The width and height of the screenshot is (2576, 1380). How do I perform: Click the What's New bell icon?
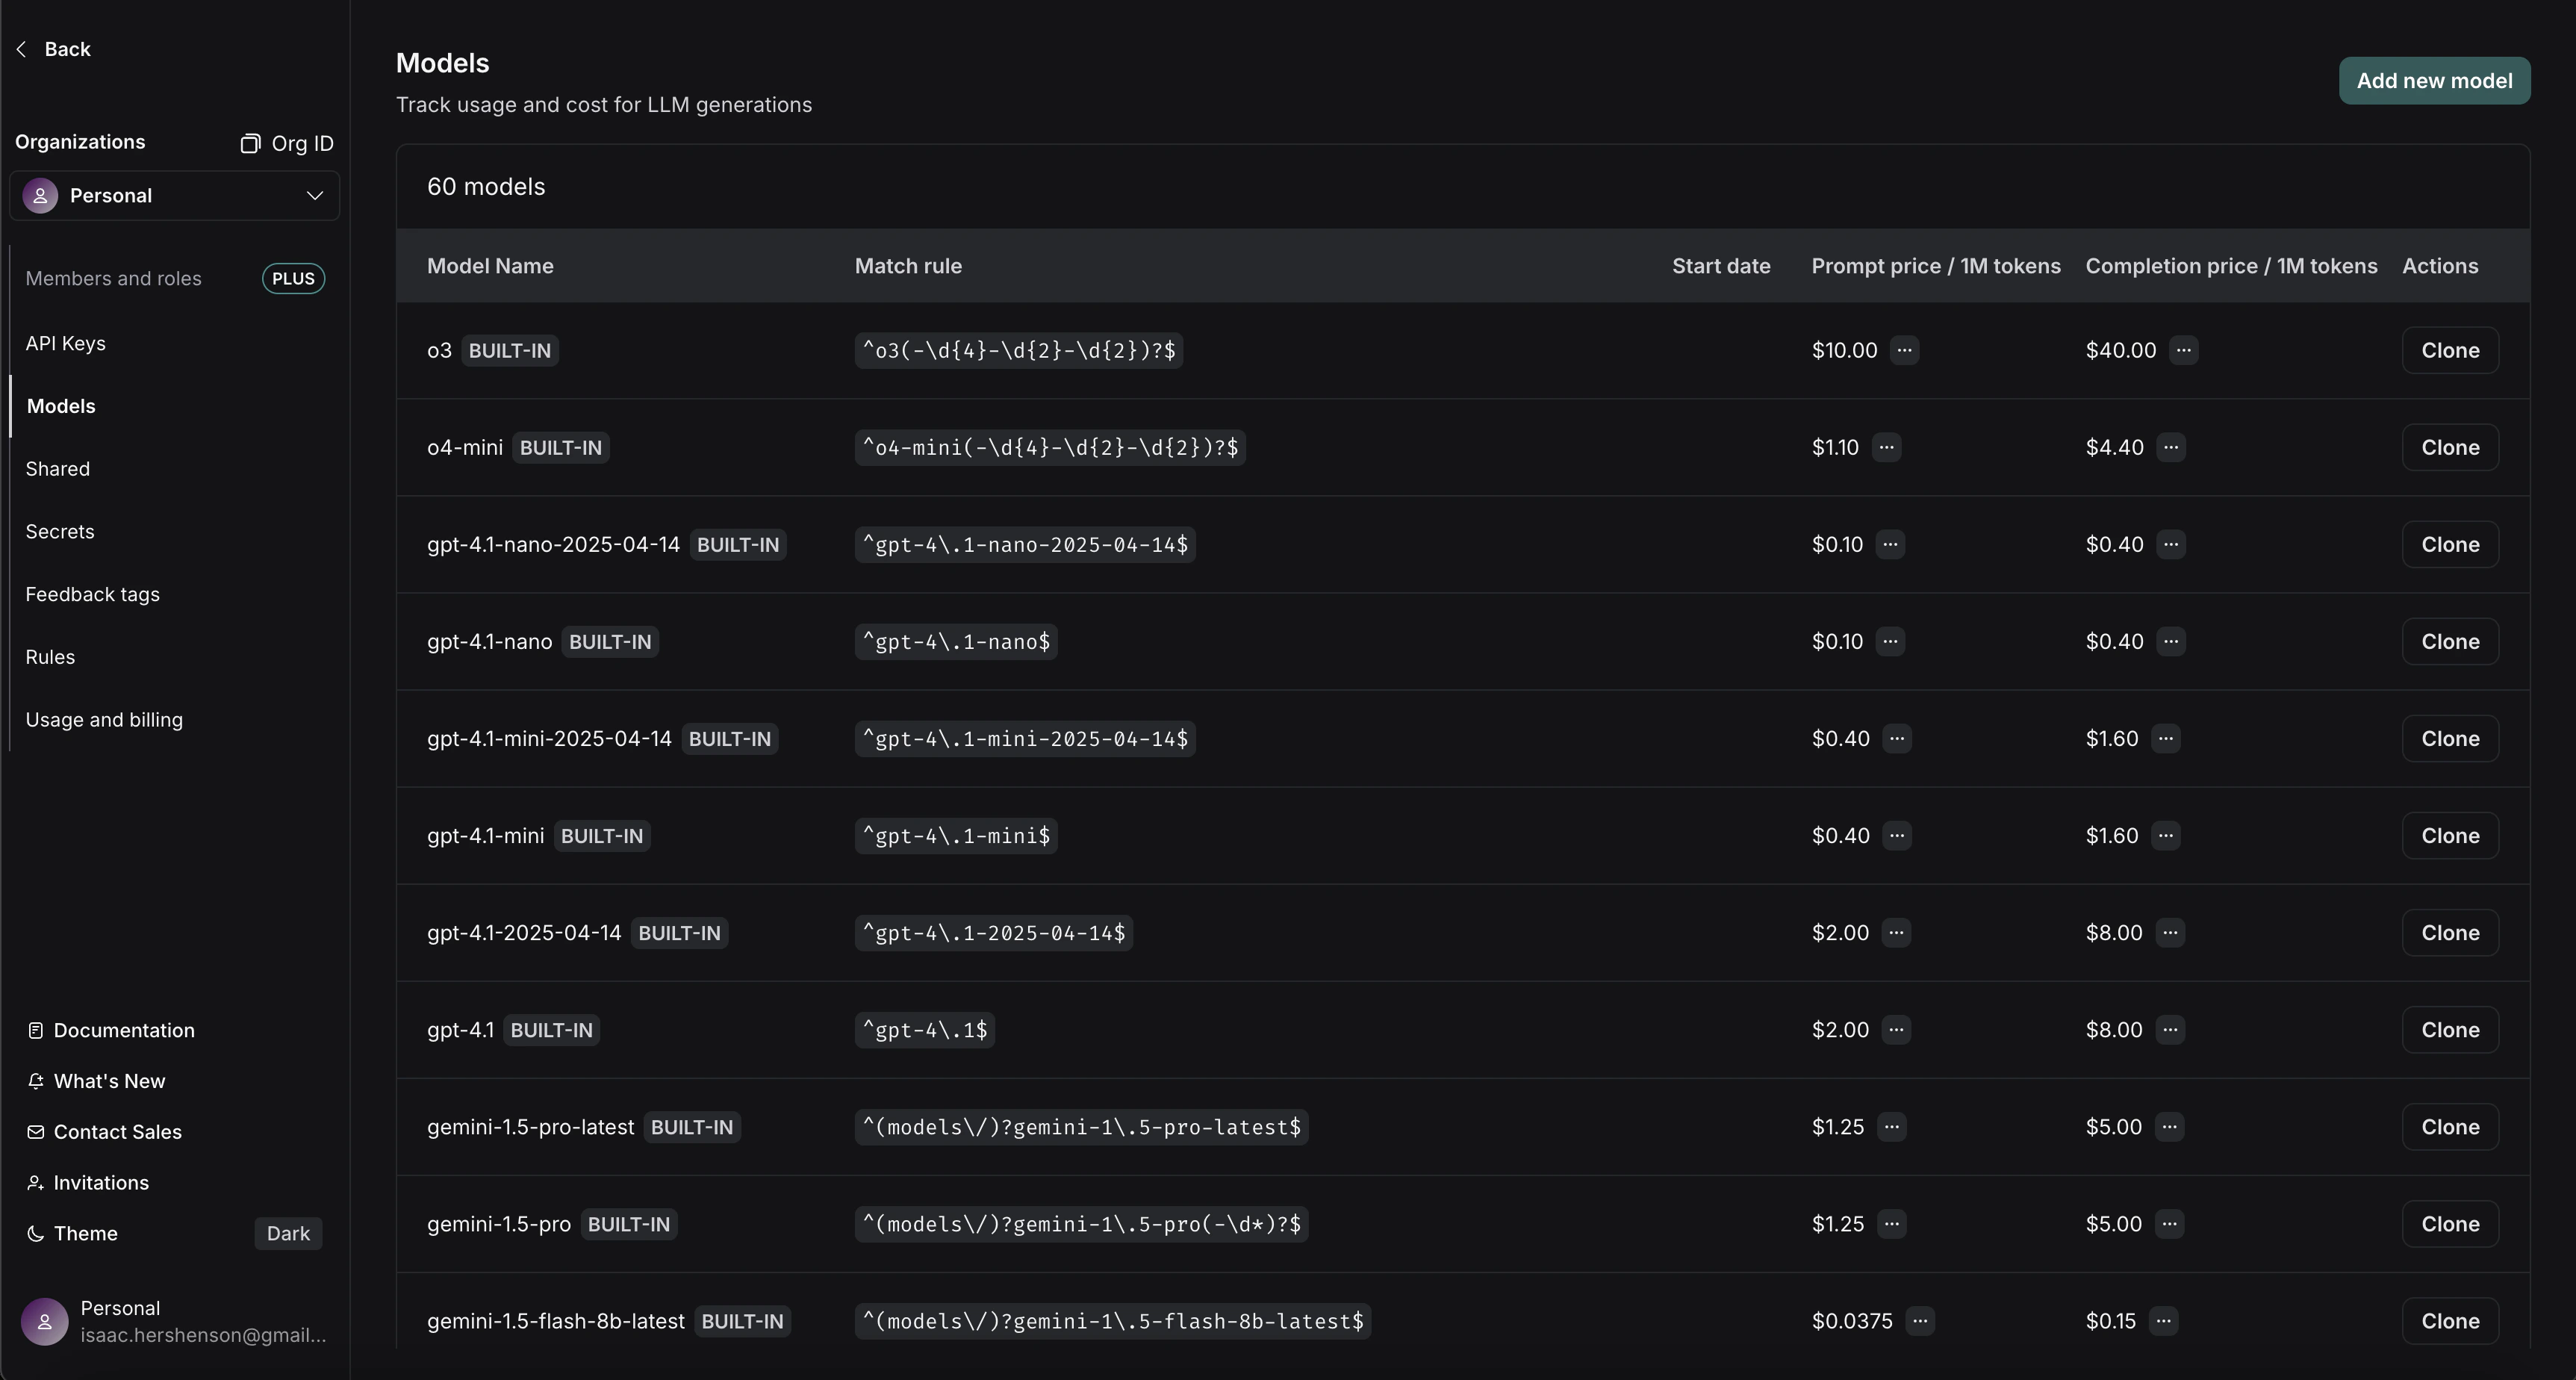pos(36,1081)
